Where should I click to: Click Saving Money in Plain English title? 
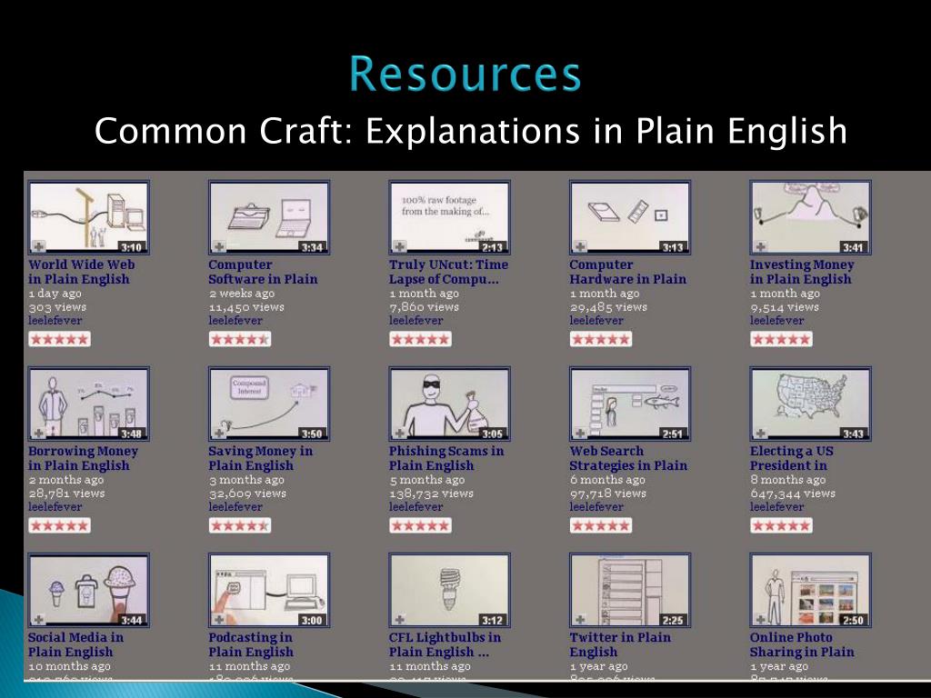coord(261,458)
